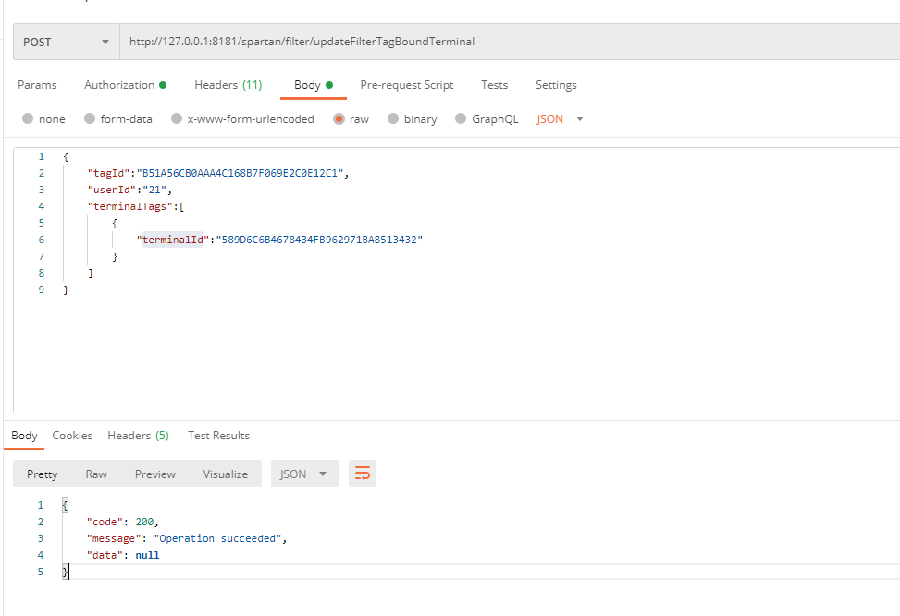
Task: Select the raw body radio button
Action: (x=339, y=119)
